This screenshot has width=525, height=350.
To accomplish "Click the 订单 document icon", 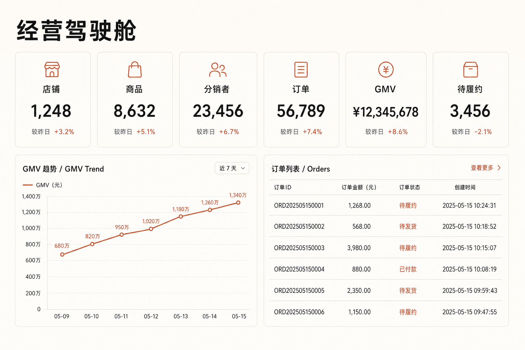I will [301, 70].
